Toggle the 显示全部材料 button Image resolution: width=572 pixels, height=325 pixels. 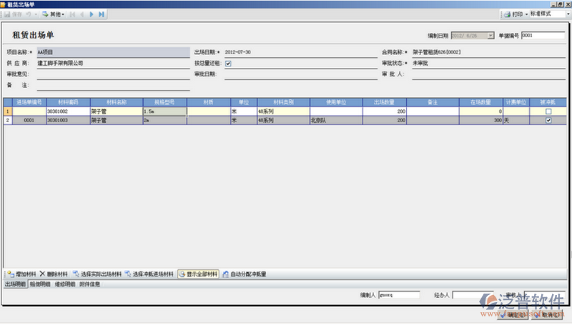pyautogui.click(x=198, y=274)
